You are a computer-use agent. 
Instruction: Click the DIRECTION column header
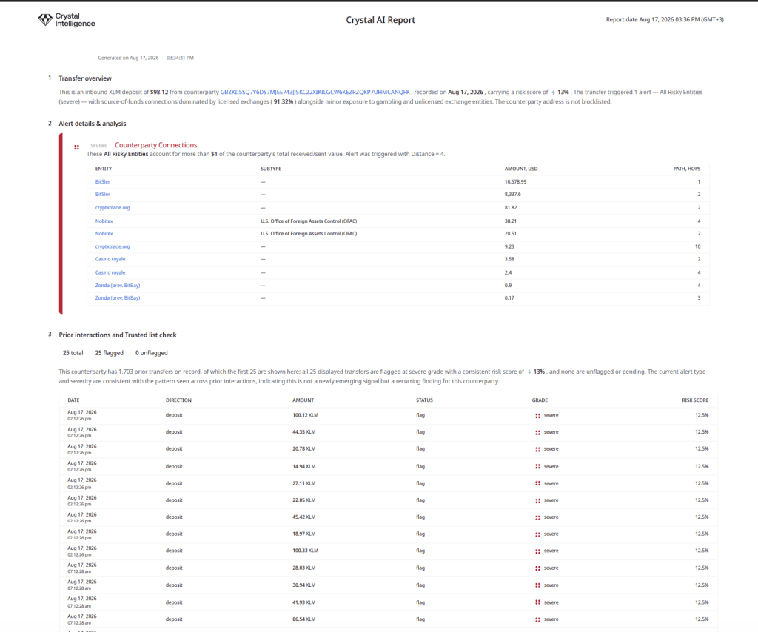(178, 400)
